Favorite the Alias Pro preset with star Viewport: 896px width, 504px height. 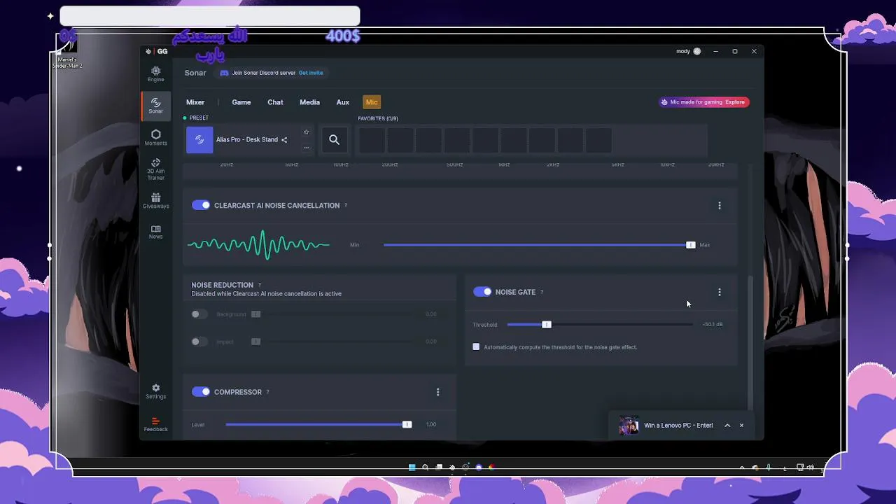pyautogui.click(x=306, y=132)
